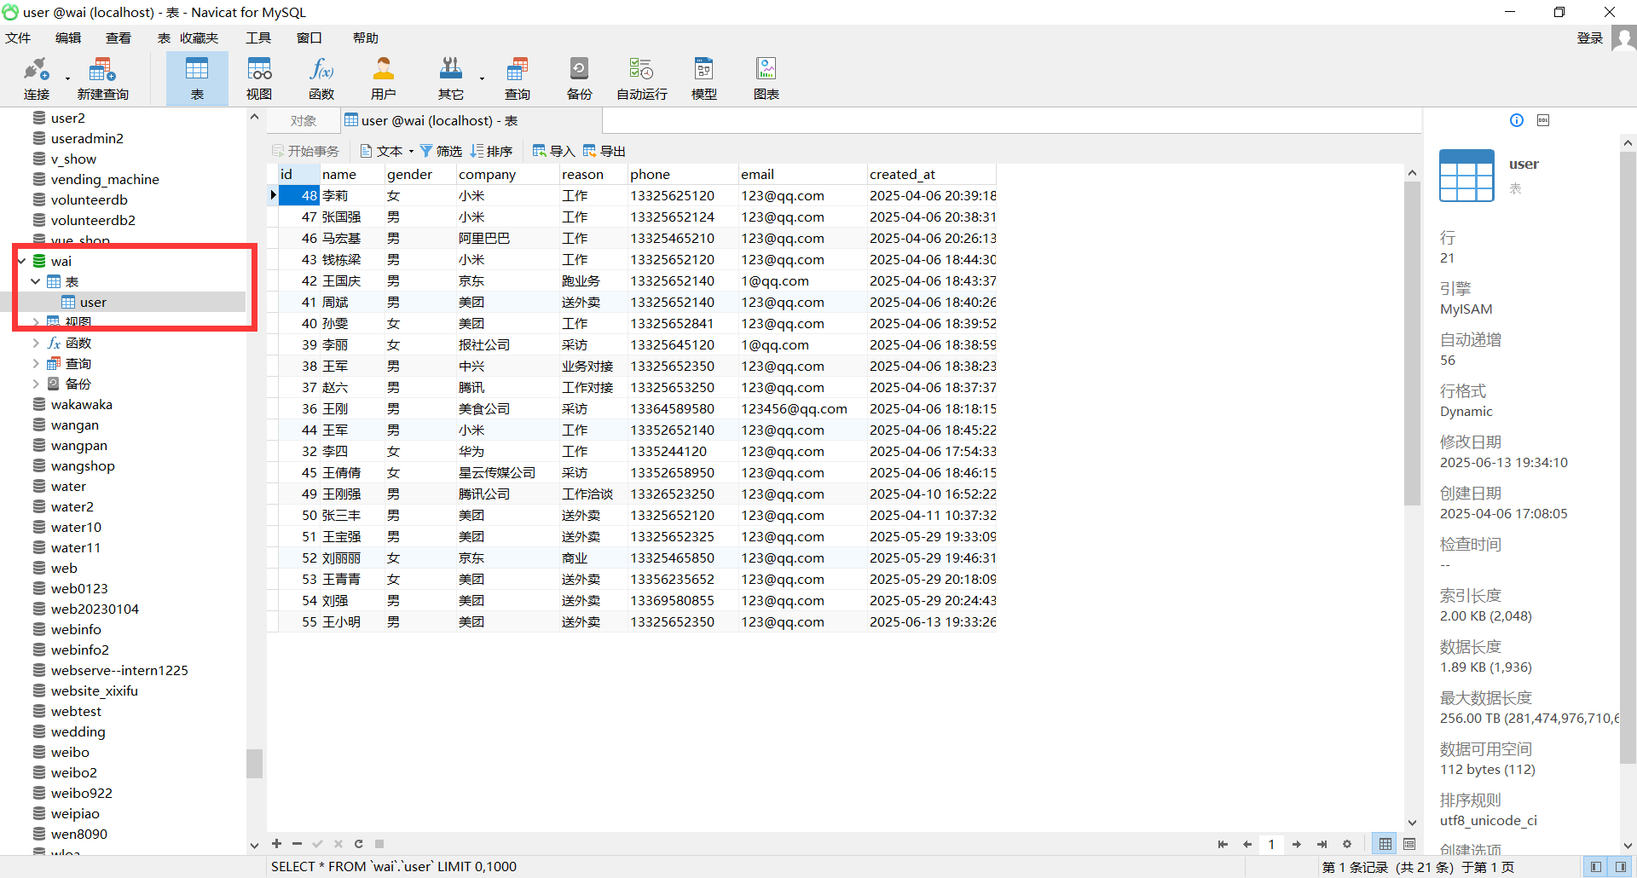Click the 开始事务 begin transaction button
This screenshot has width=1637, height=878.
coord(305,151)
